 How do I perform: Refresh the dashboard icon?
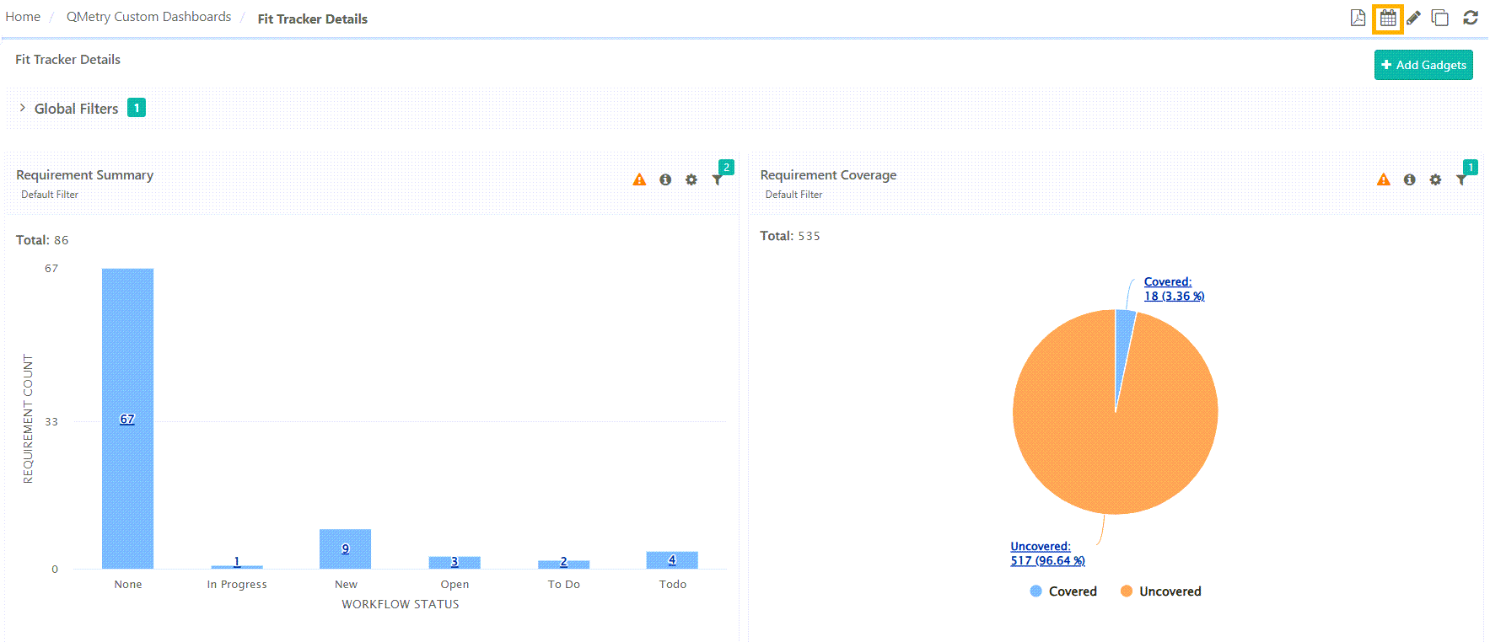coord(1471,18)
